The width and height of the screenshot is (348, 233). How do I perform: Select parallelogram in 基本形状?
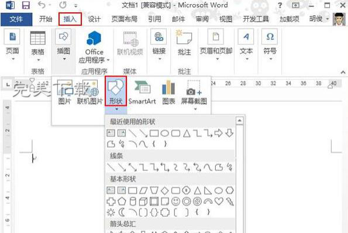tap(143, 190)
